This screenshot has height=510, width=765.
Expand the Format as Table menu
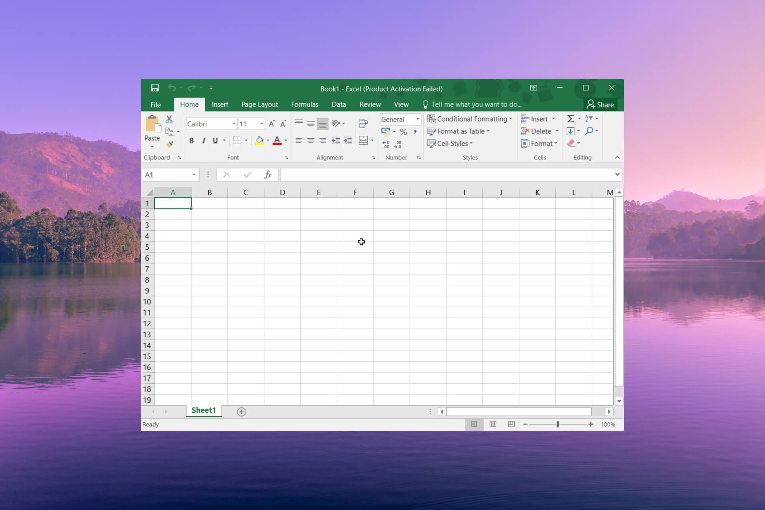click(x=458, y=131)
